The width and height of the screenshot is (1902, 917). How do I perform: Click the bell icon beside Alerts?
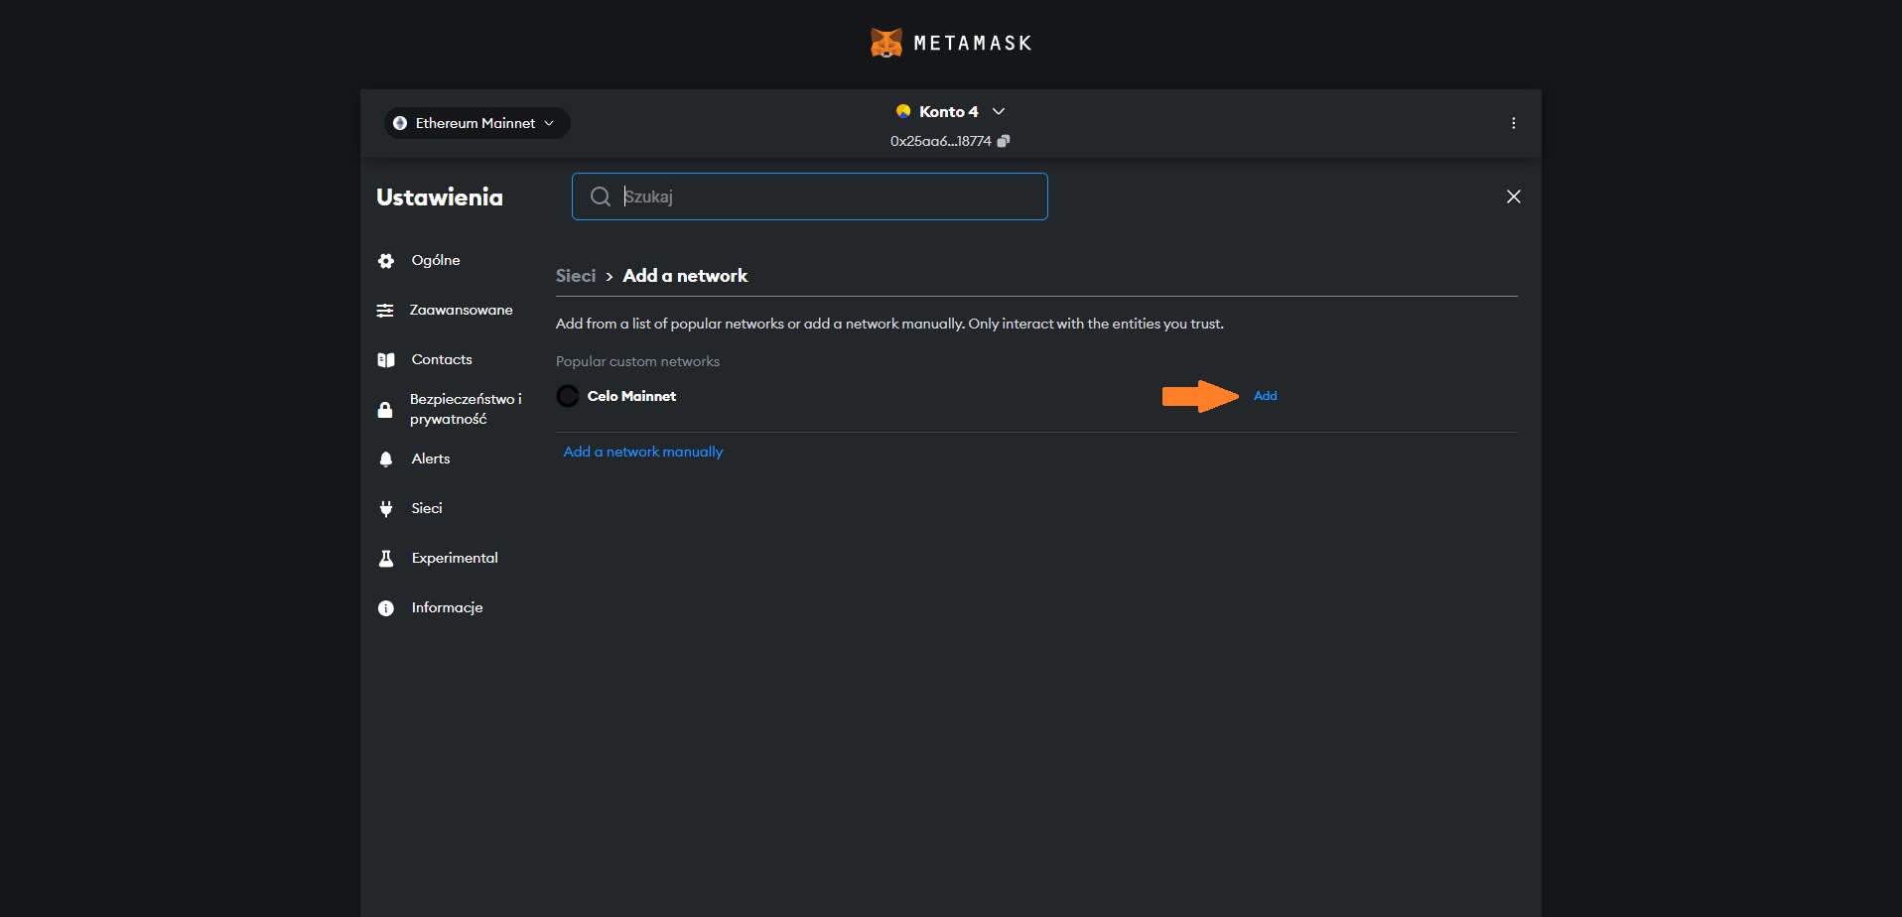pos(386,459)
